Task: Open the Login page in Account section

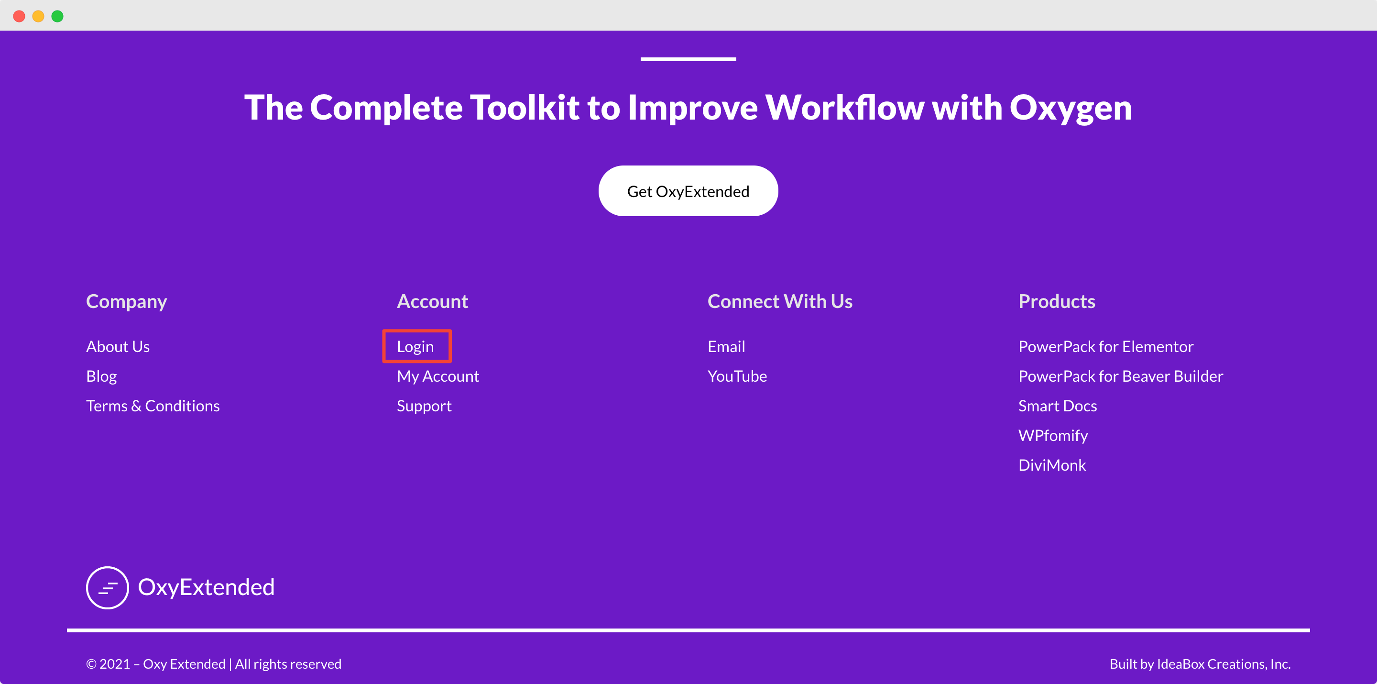Action: click(x=416, y=345)
